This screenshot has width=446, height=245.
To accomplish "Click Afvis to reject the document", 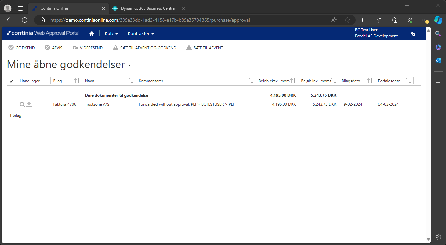I will tap(53, 48).
